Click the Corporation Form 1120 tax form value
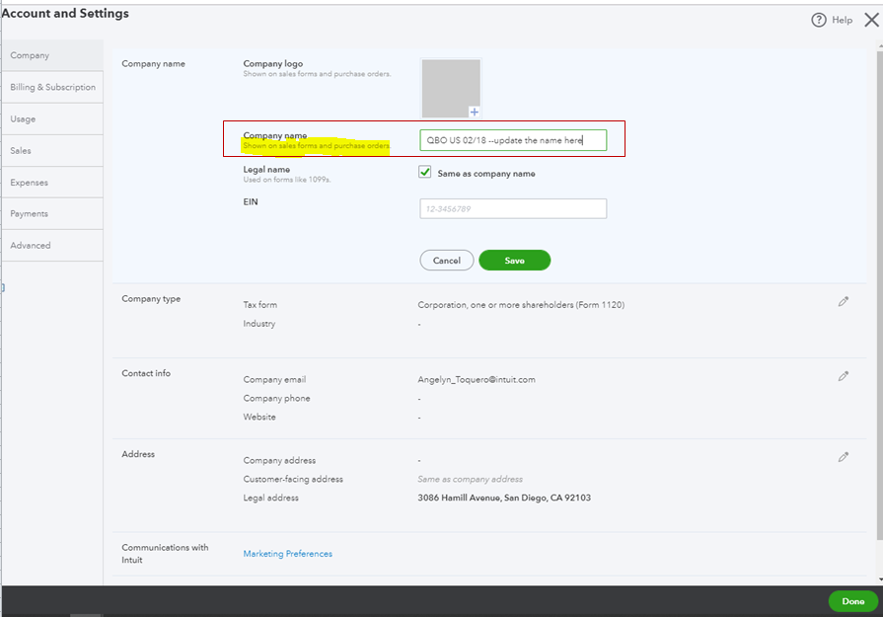 tap(521, 305)
